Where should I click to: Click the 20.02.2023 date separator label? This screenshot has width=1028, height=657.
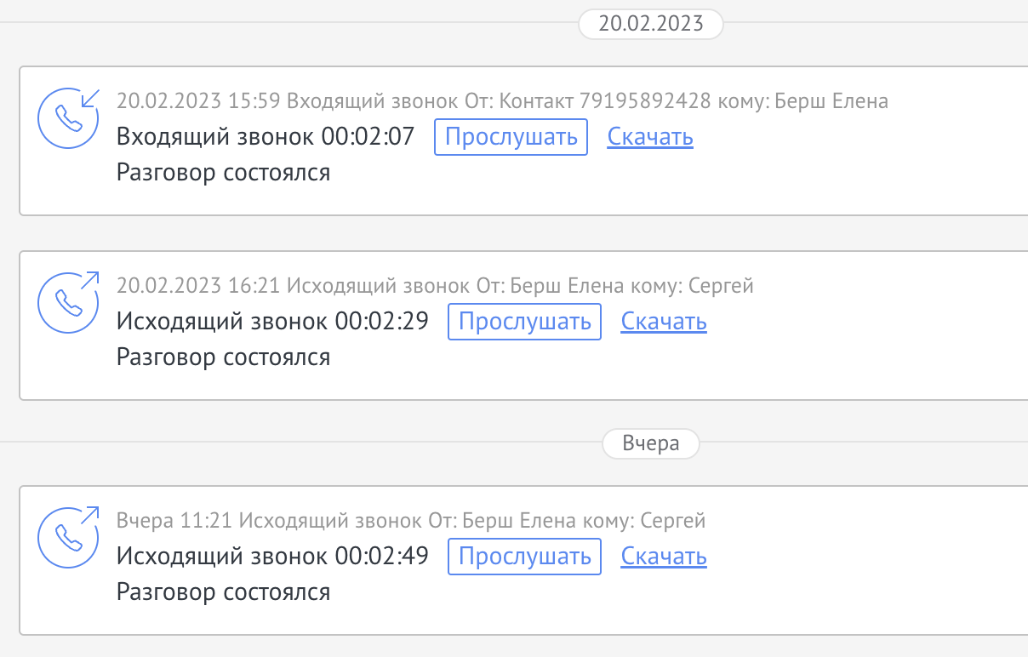[651, 24]
